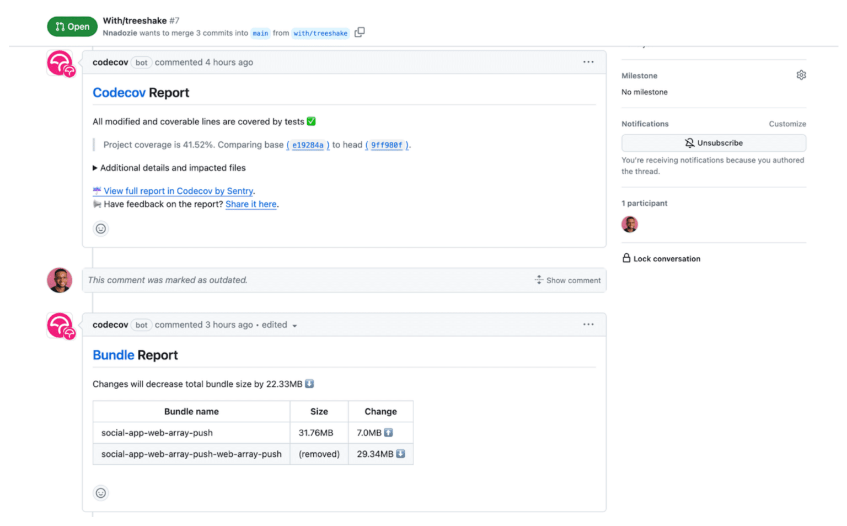Open the full report in Codecov by Sentry
Image resolution: width=847 pixels, height=526 pixels.
pyautogui.click(x=178, y=190)
